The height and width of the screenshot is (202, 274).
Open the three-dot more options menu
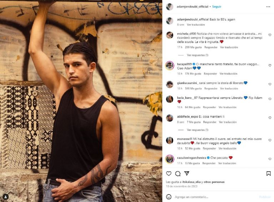(268, 7)
